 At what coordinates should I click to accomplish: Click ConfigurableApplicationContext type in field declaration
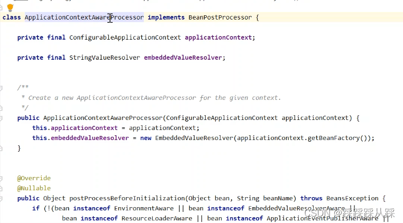125,38
